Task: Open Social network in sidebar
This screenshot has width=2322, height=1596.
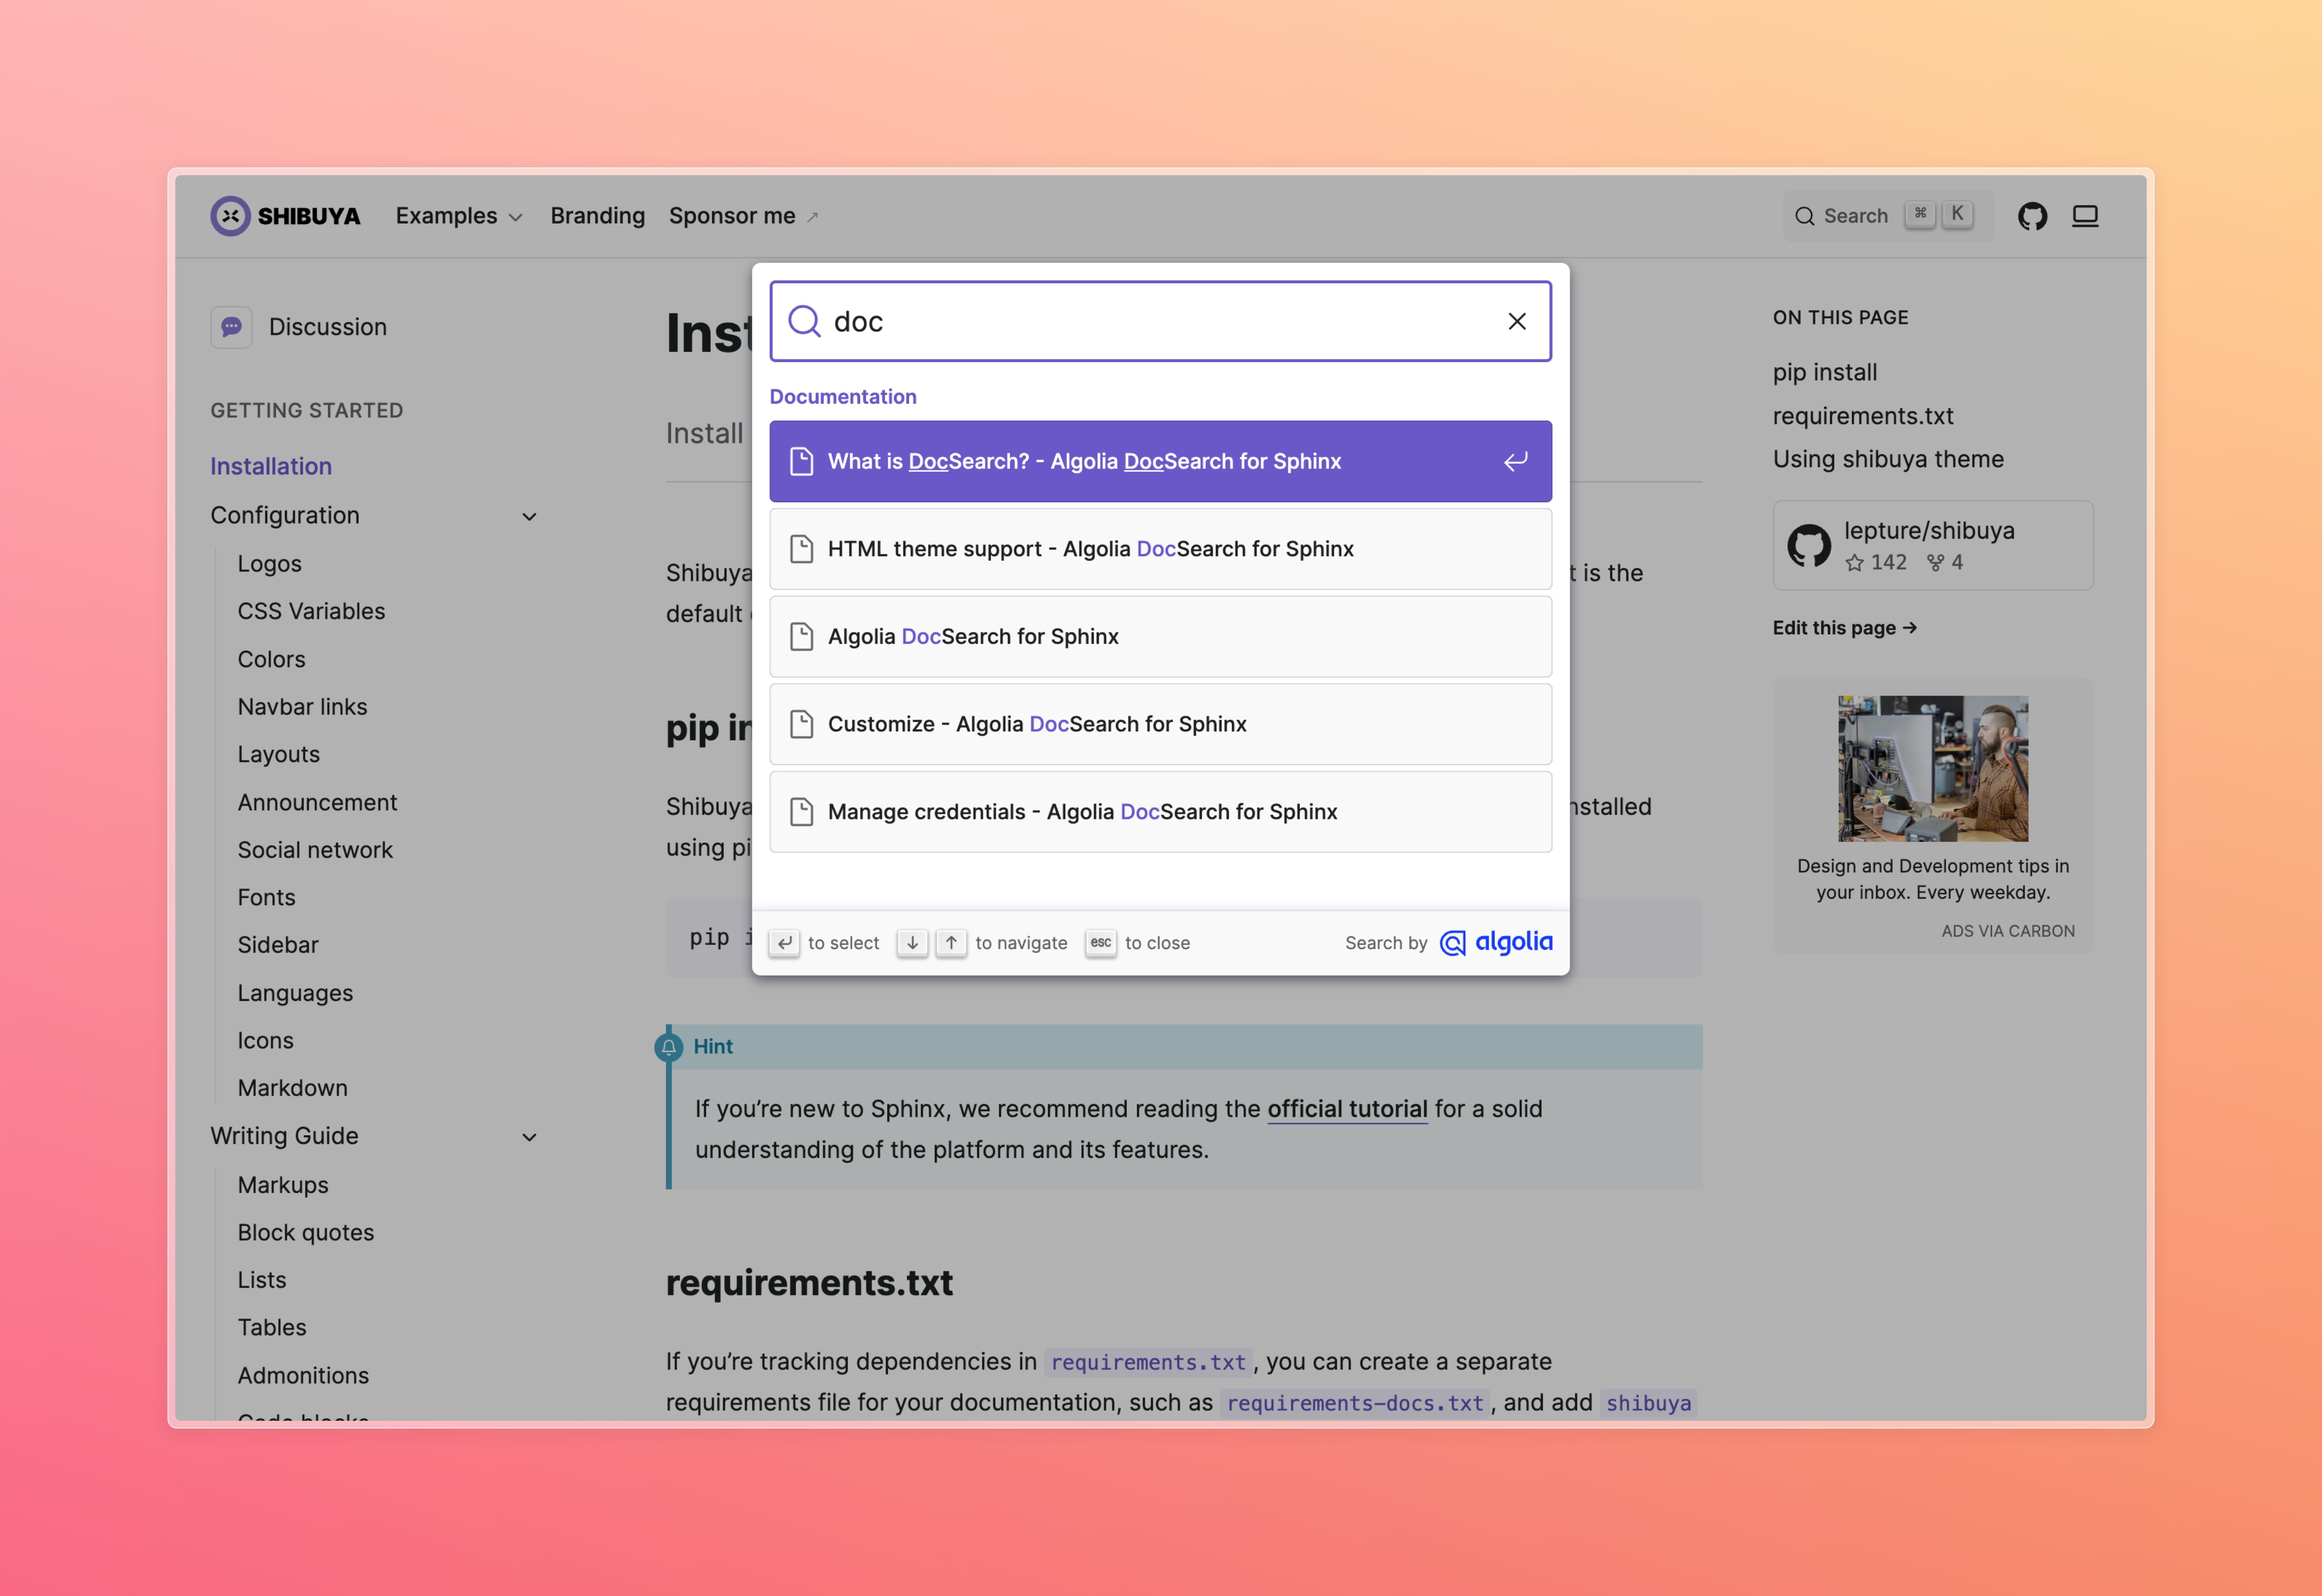Action: click(315, 850)
